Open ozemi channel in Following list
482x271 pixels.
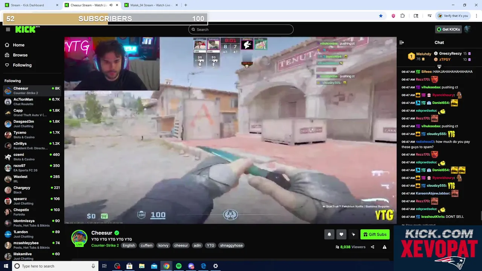32,157
